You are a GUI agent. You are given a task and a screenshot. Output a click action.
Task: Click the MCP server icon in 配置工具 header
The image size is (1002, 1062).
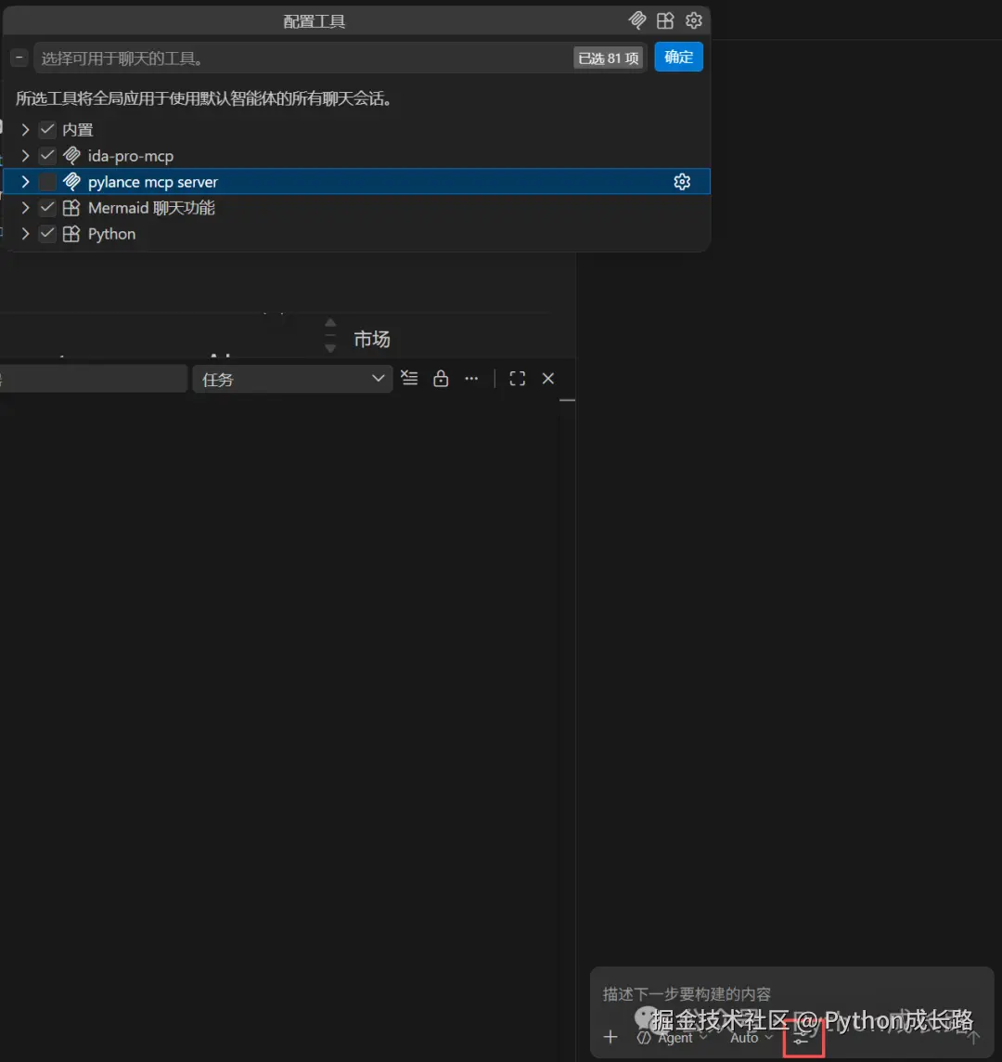637,20
